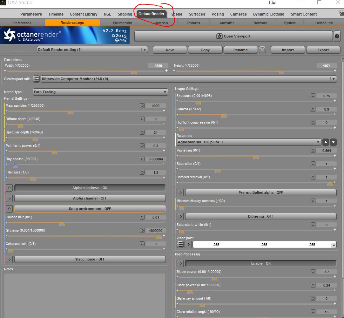Toggle Static noise - OFF
This screenshot has width=344, height=318.
90,259
